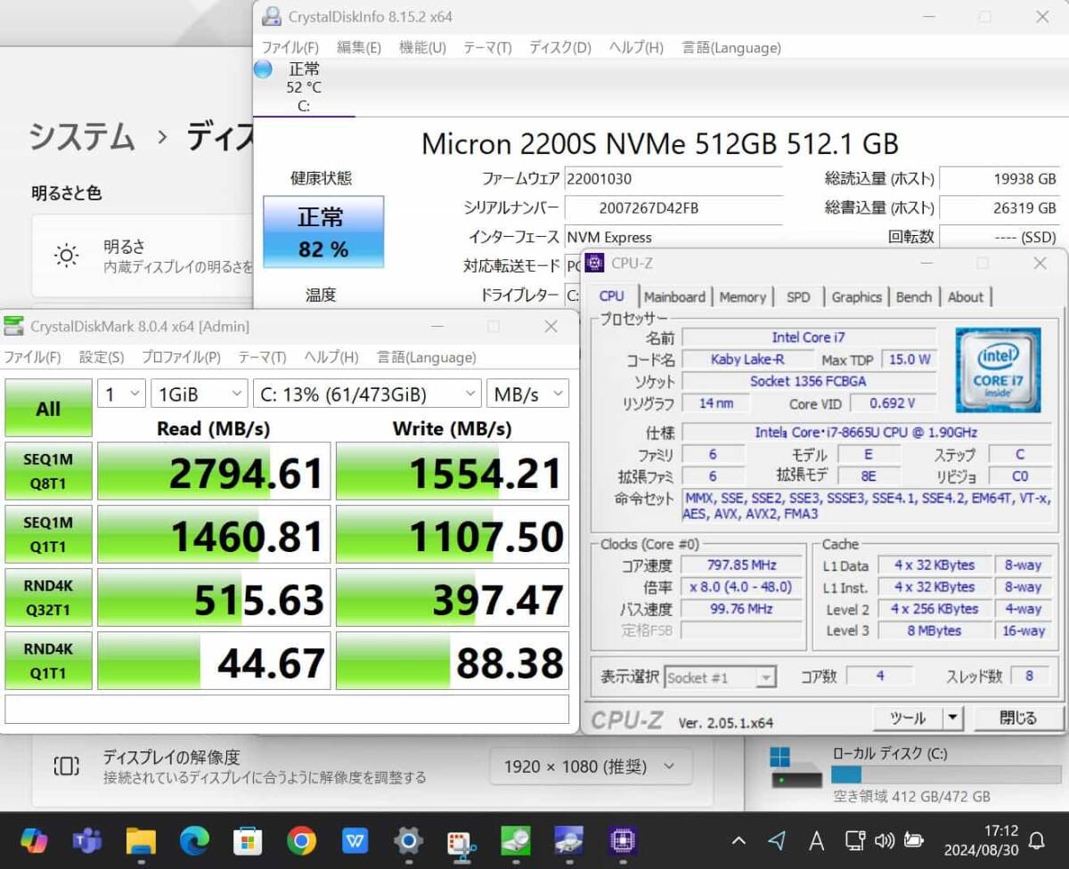The image size is (1069, 869).
Task: Open the Graphics tab in CPU-Z
Action: 856,296
